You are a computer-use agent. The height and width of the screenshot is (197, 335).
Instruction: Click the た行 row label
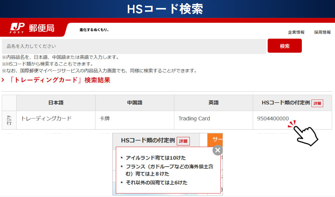coord(9,120)
